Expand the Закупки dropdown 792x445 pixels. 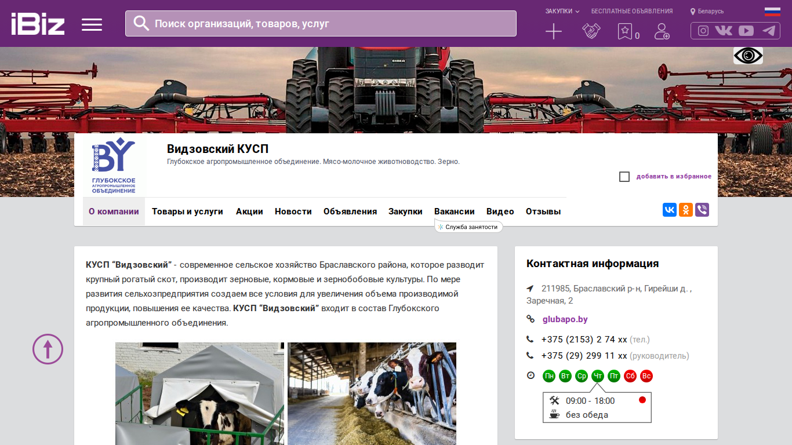click(x=562, y=11)
